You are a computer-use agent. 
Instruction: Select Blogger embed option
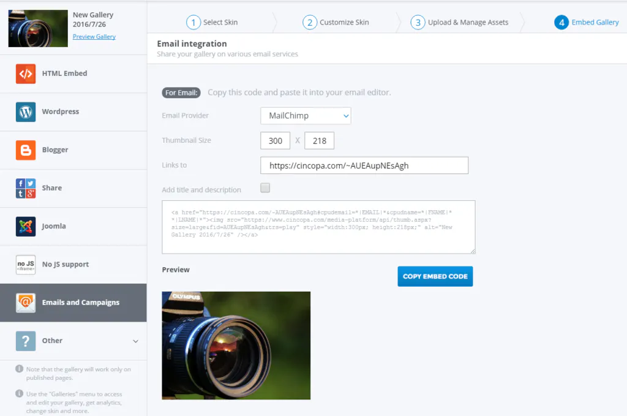point(73,150)
